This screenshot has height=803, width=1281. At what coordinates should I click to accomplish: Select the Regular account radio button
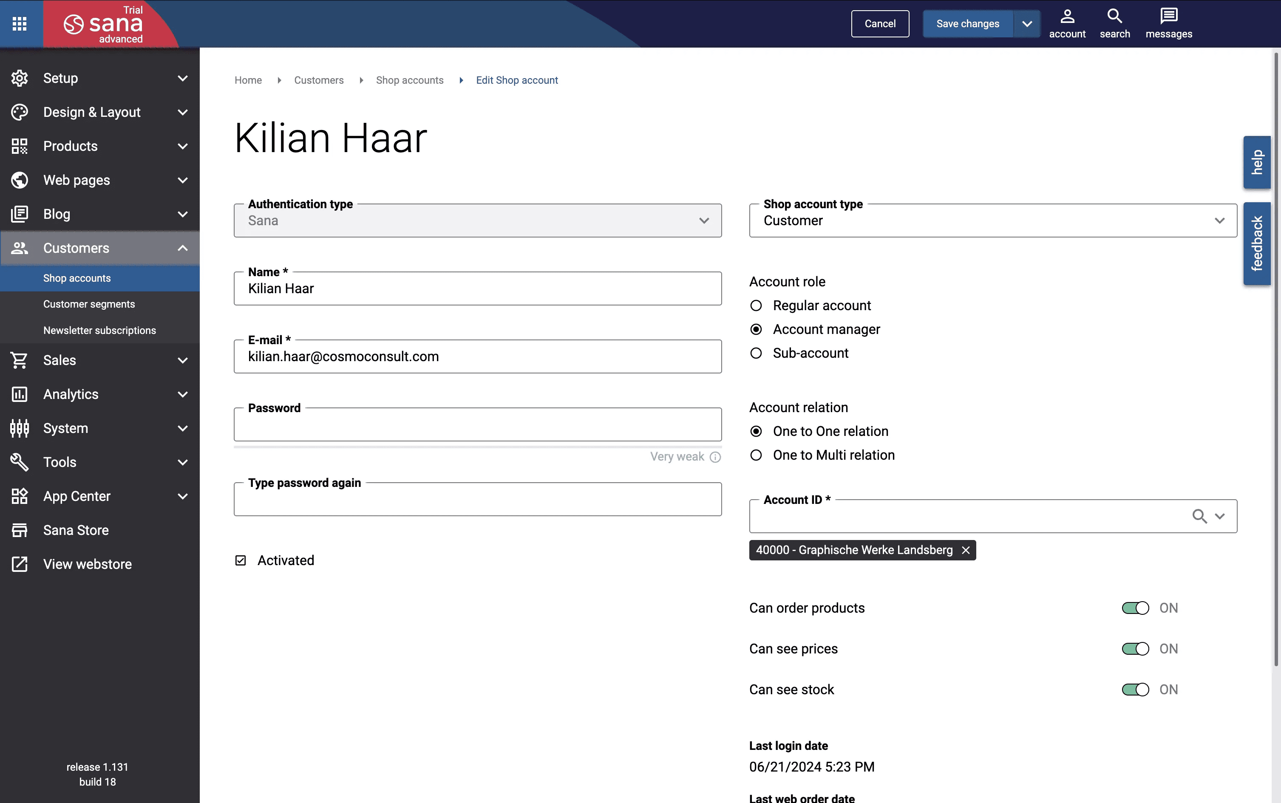point(756,305)
